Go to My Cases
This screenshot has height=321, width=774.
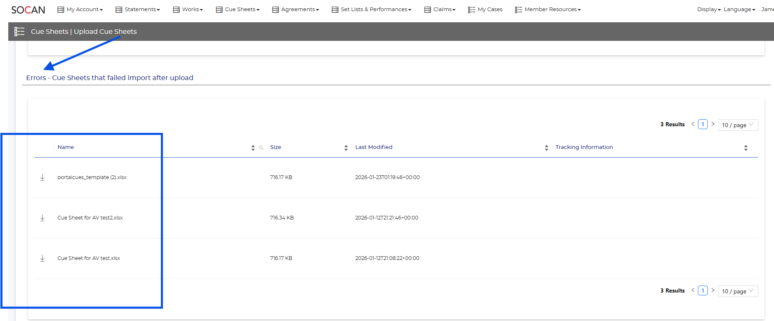click(485, 9)
